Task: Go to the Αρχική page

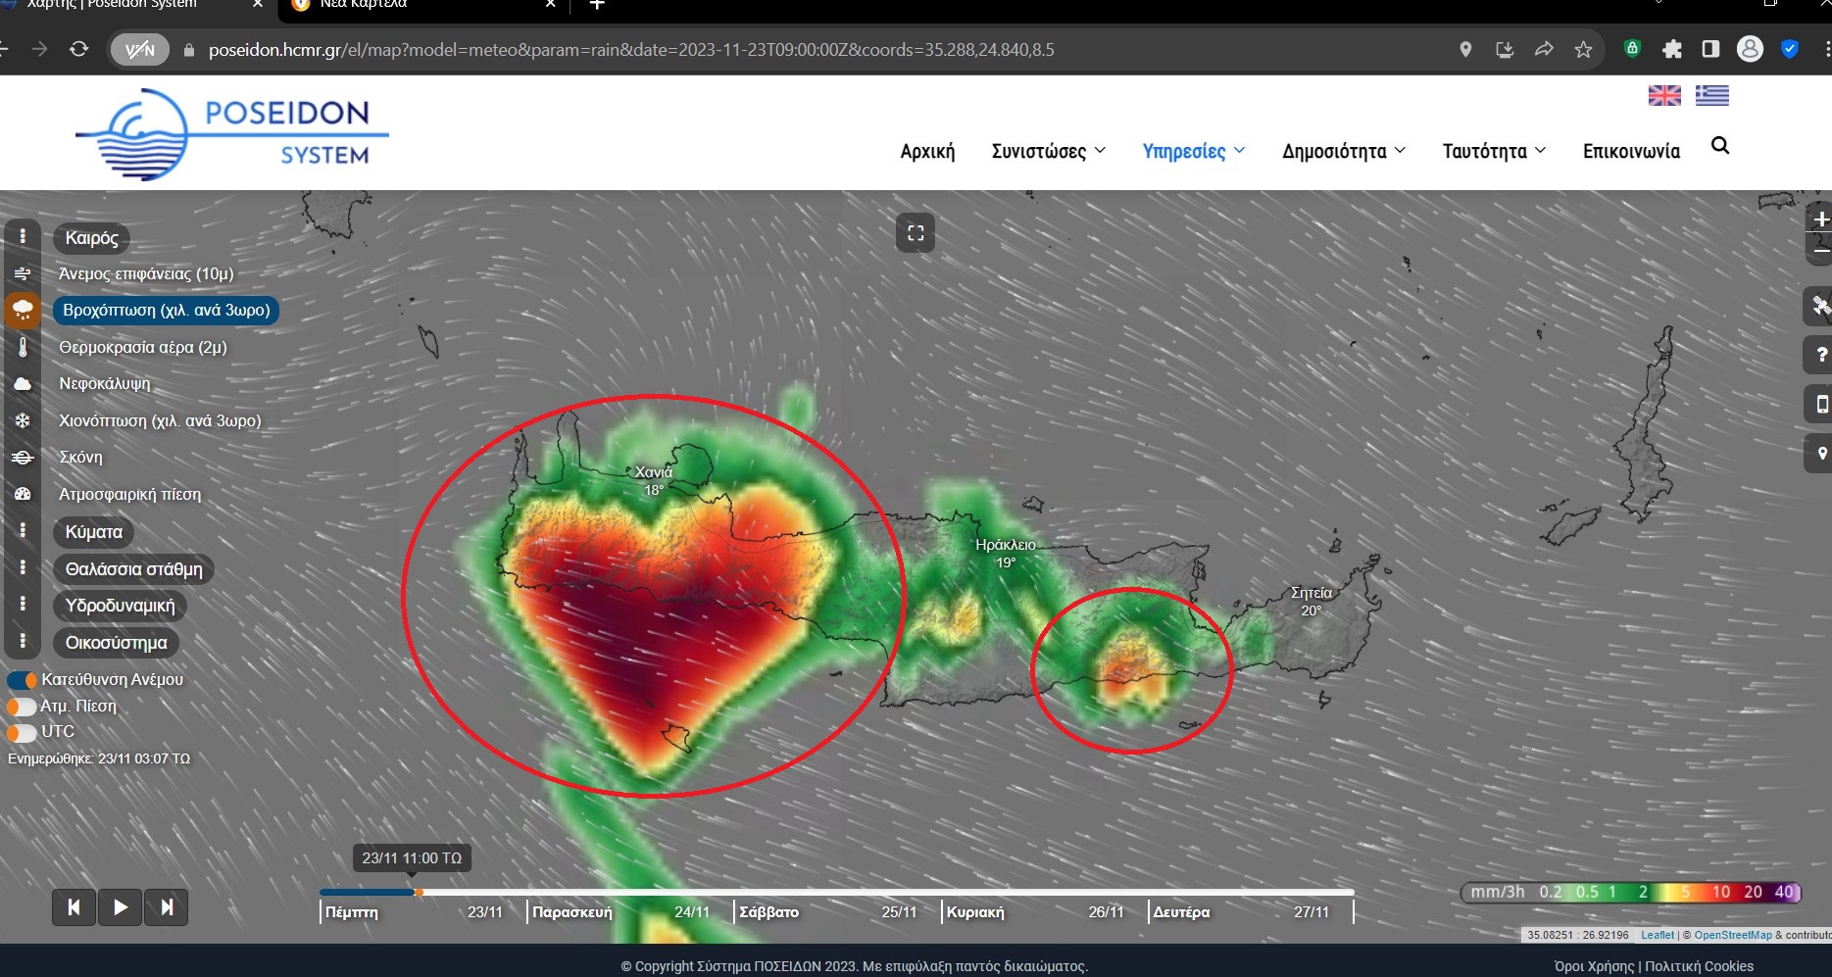Action: pyautogui.click(x=926, y=151)
